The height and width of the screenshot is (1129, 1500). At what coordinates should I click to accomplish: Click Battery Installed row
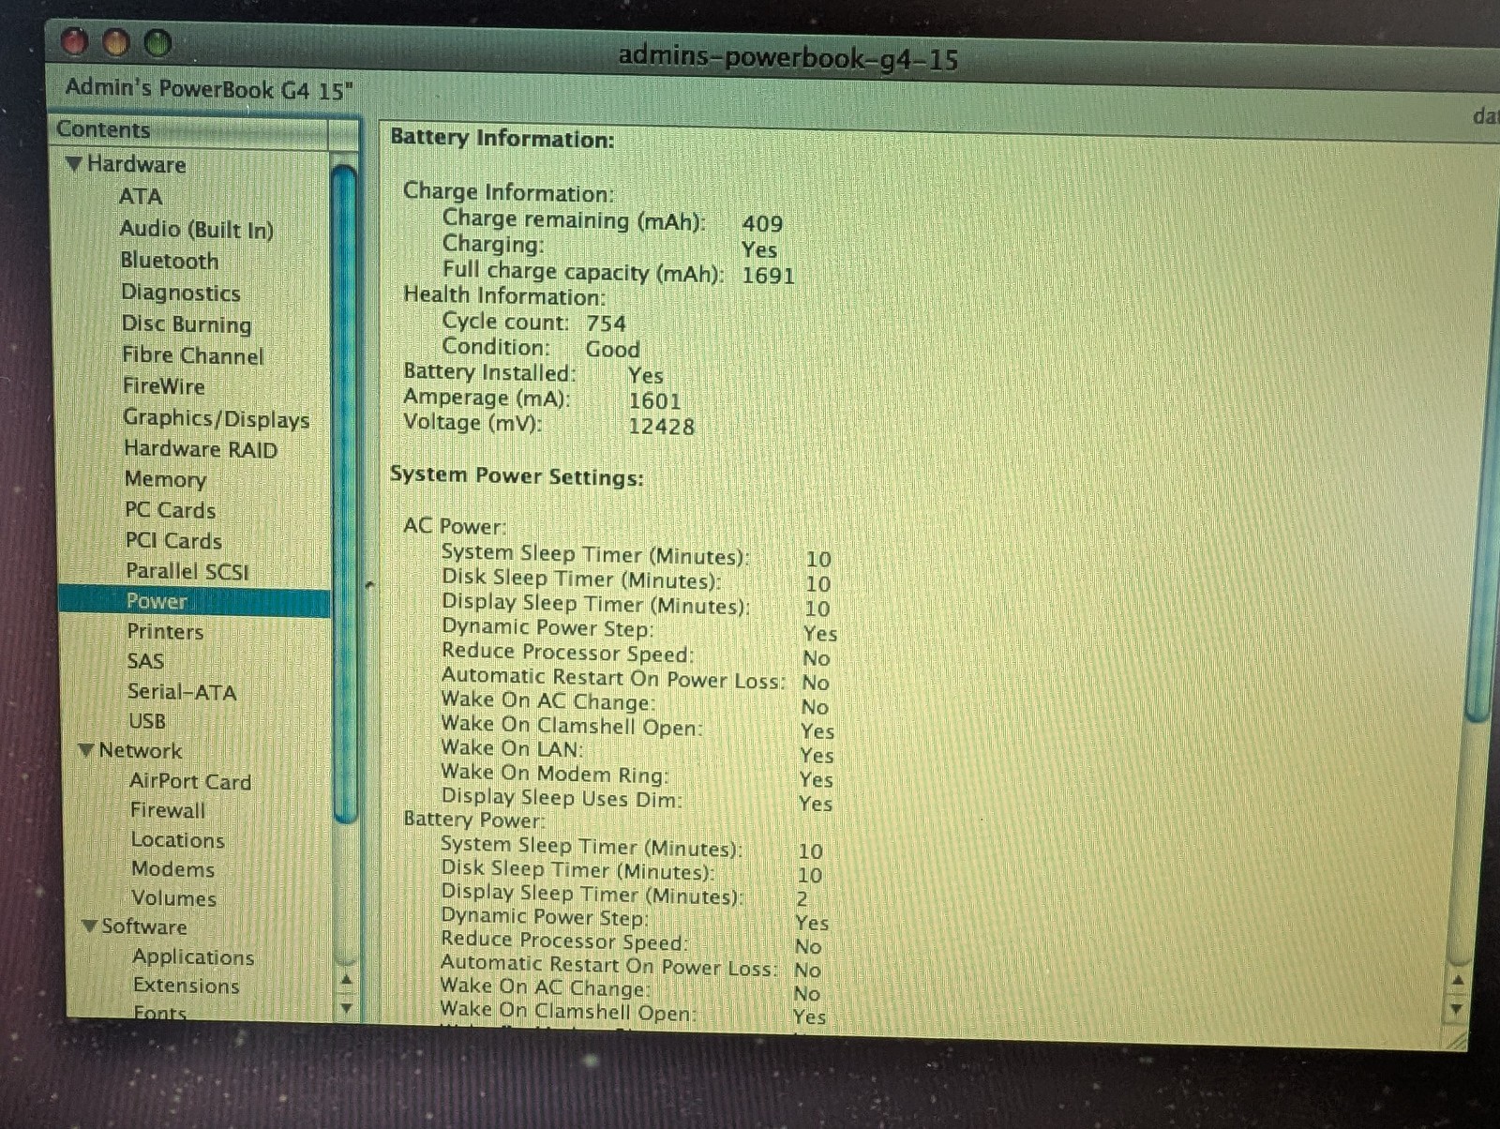click(533, 373)
